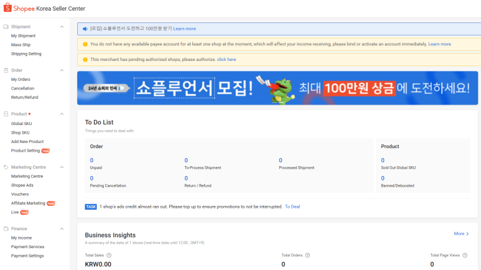Click the megaphone announcement icon
Image resolution: width=481 pixels, height=270 pixels.
[85, 29]
